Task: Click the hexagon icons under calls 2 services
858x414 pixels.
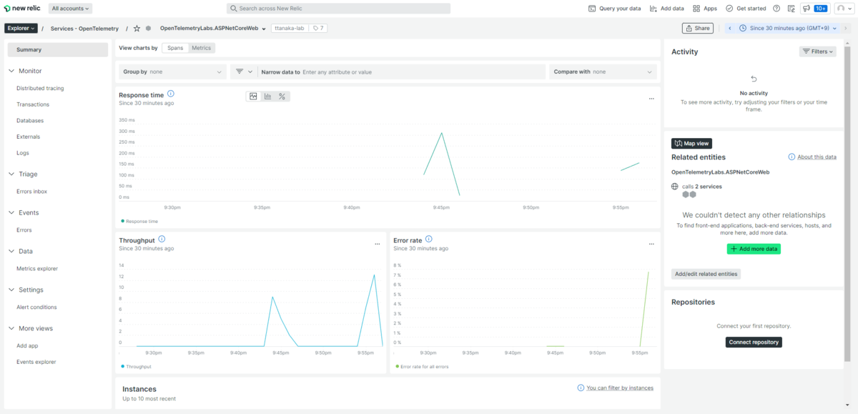Action: click(689, 194)
